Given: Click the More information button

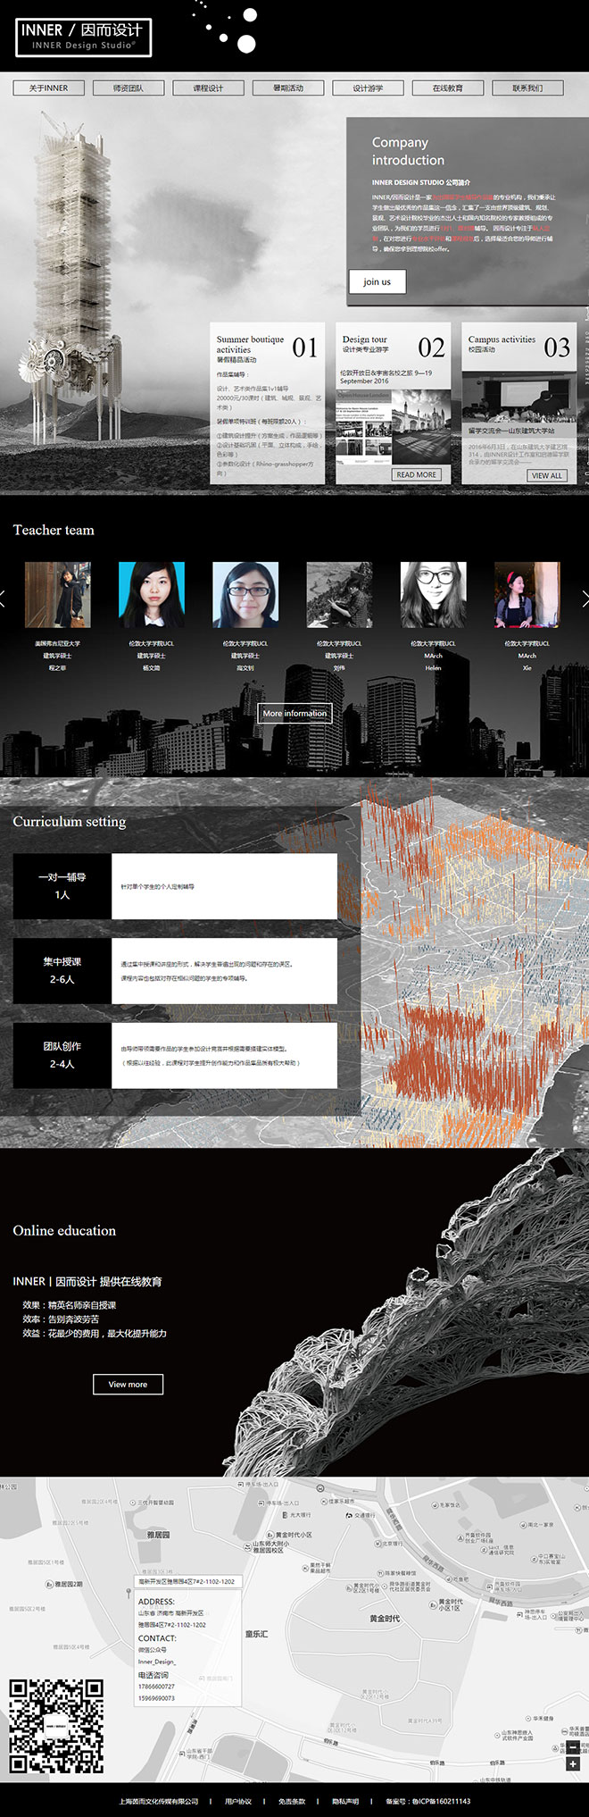Looking at the screenshot, I should point(294,713).
